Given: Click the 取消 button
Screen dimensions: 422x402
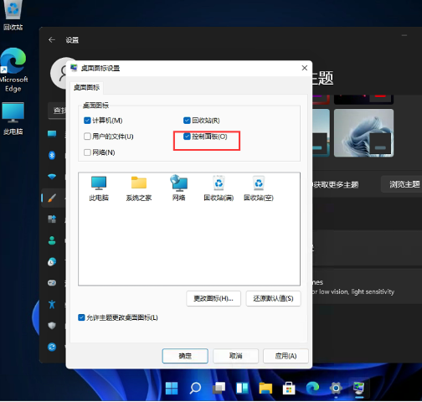Looking at the screenshot, I should (x=235, y=356).
